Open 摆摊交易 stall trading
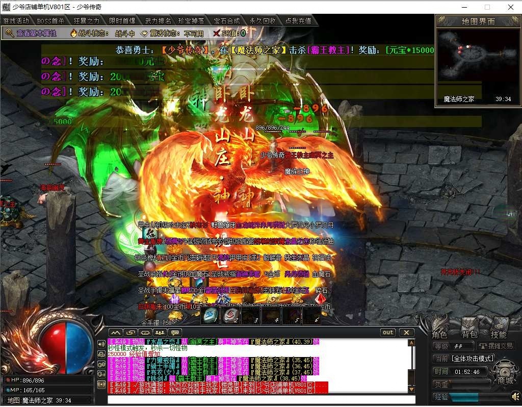522x407 pixels. [x=496, y=346]
